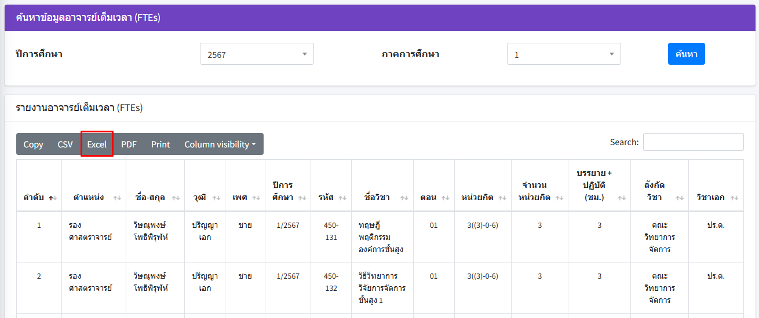759x318 pixels.
Task: Expand Column visibility menu
Action: [x=220, y=145]
